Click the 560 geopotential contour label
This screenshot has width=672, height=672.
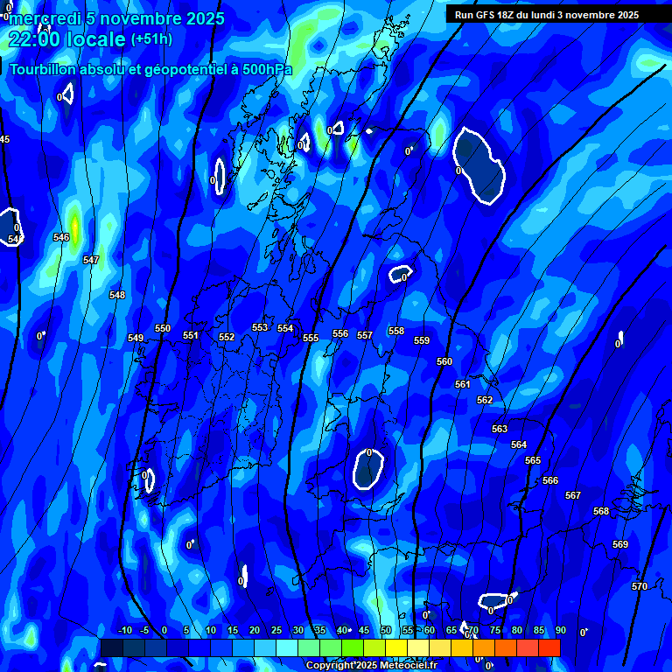click(x=444, y=361)
